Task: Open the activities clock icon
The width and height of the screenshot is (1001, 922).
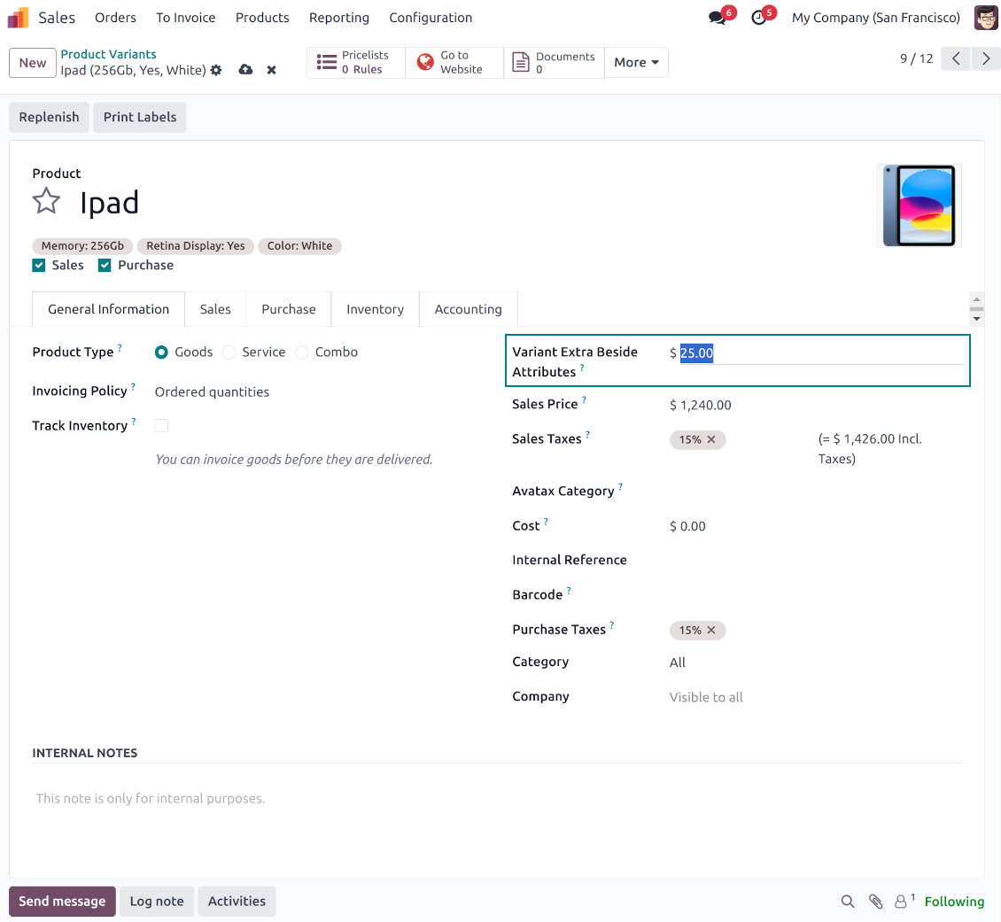Action: (x=759, y=18)
